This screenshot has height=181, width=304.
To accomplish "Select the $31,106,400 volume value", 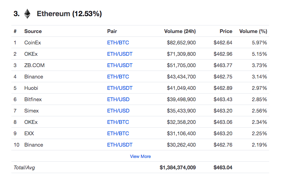I will [x=181, y=134].
